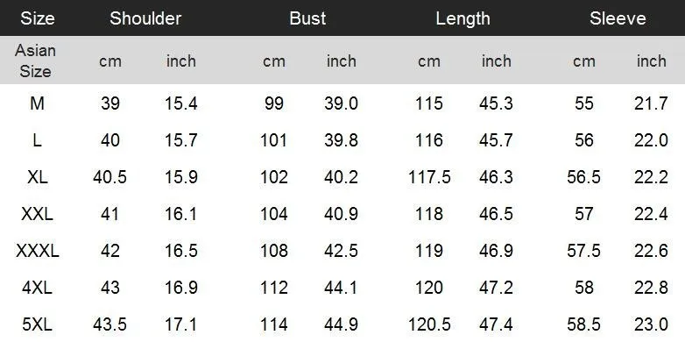685x342 pixels.
Task: Select the 5XL size row label
Action: [37, 324]
